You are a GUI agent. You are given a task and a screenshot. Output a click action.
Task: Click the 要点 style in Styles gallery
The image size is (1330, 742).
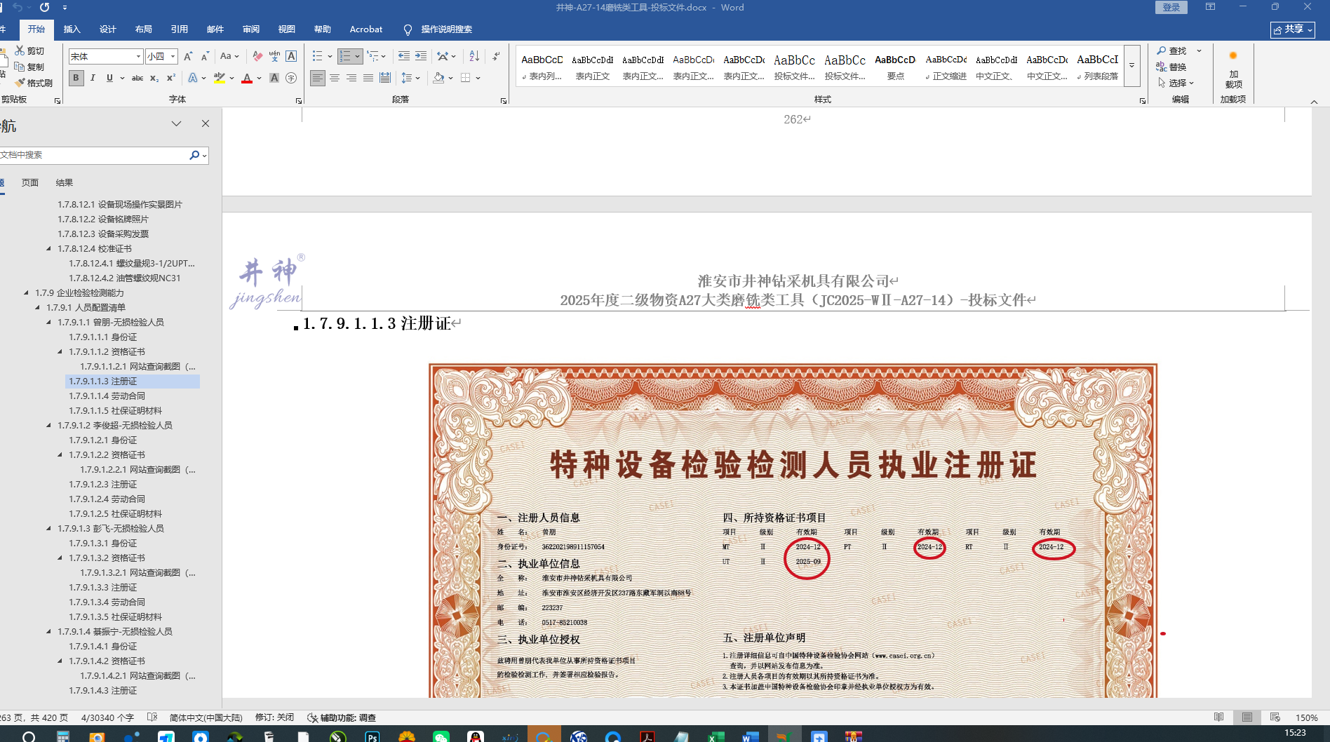point(895,67)
